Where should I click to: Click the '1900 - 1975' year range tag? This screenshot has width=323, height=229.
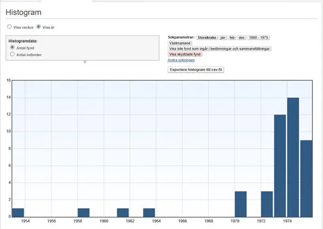pos(259,38)
